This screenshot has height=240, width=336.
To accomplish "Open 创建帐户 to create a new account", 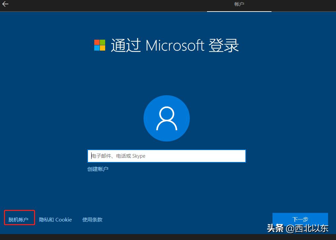I will click(x=98, y=169).
